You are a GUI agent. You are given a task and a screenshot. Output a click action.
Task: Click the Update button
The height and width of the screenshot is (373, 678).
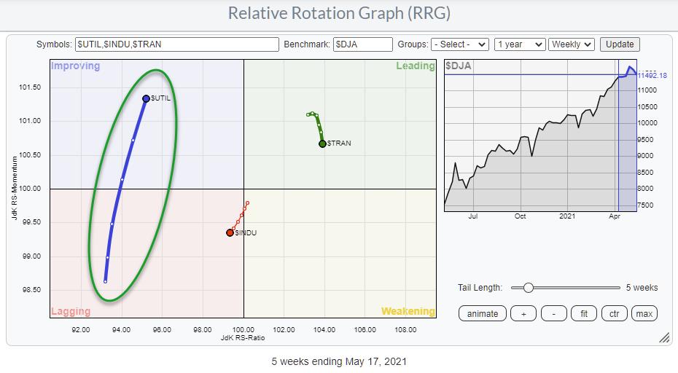tap(620, 44)
